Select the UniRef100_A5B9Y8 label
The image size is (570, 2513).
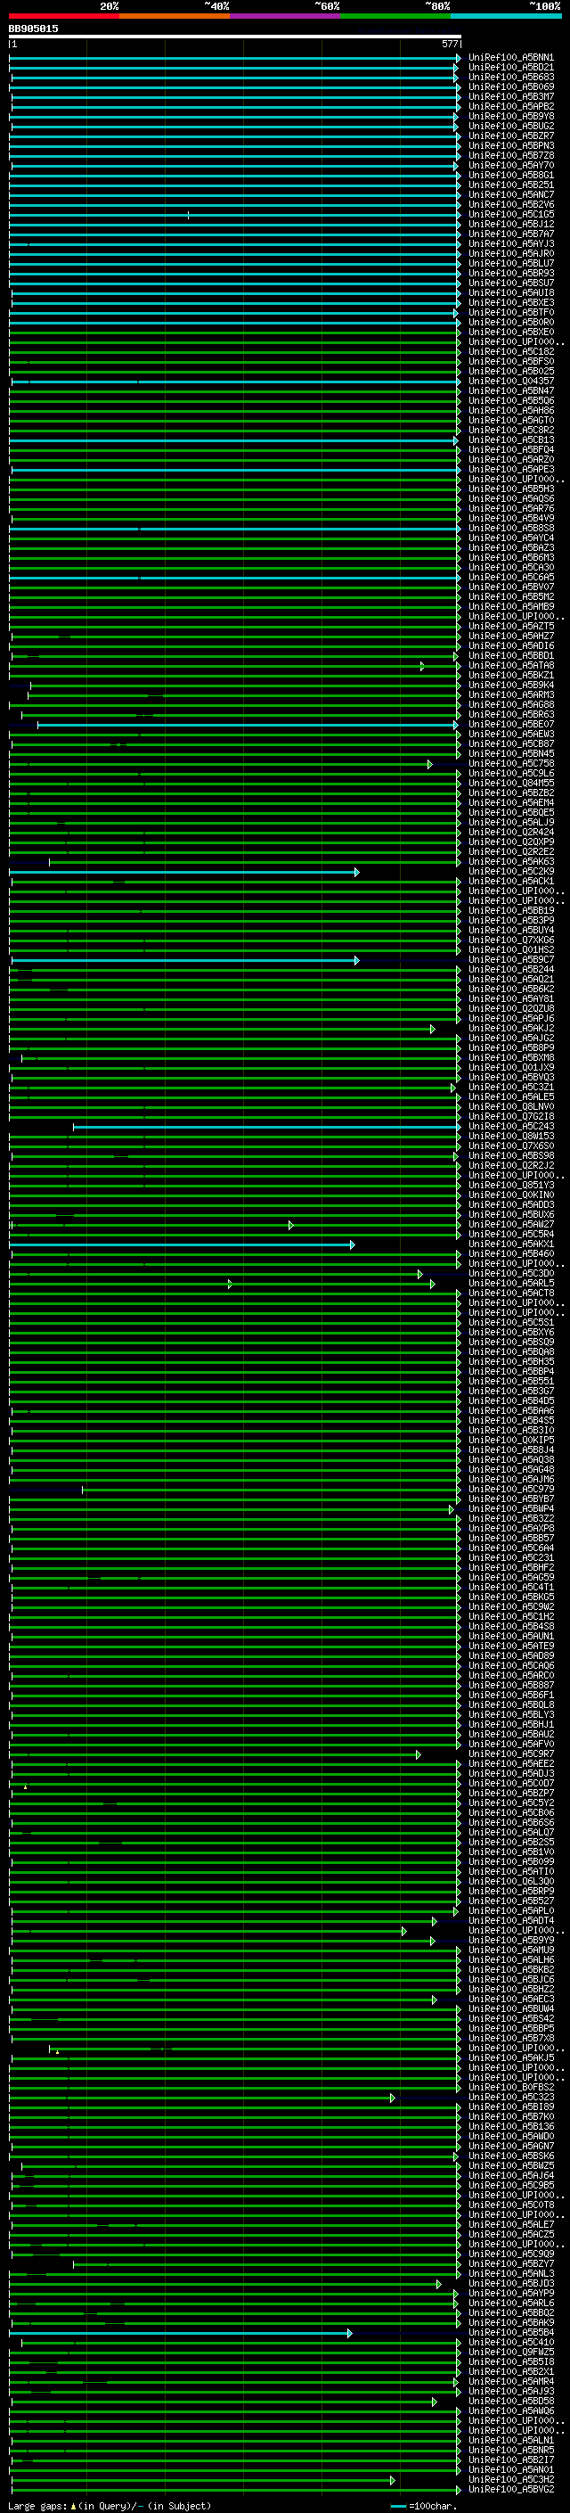point(510,116)
